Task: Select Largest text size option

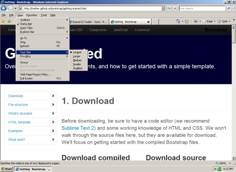Action: point(78,52)
